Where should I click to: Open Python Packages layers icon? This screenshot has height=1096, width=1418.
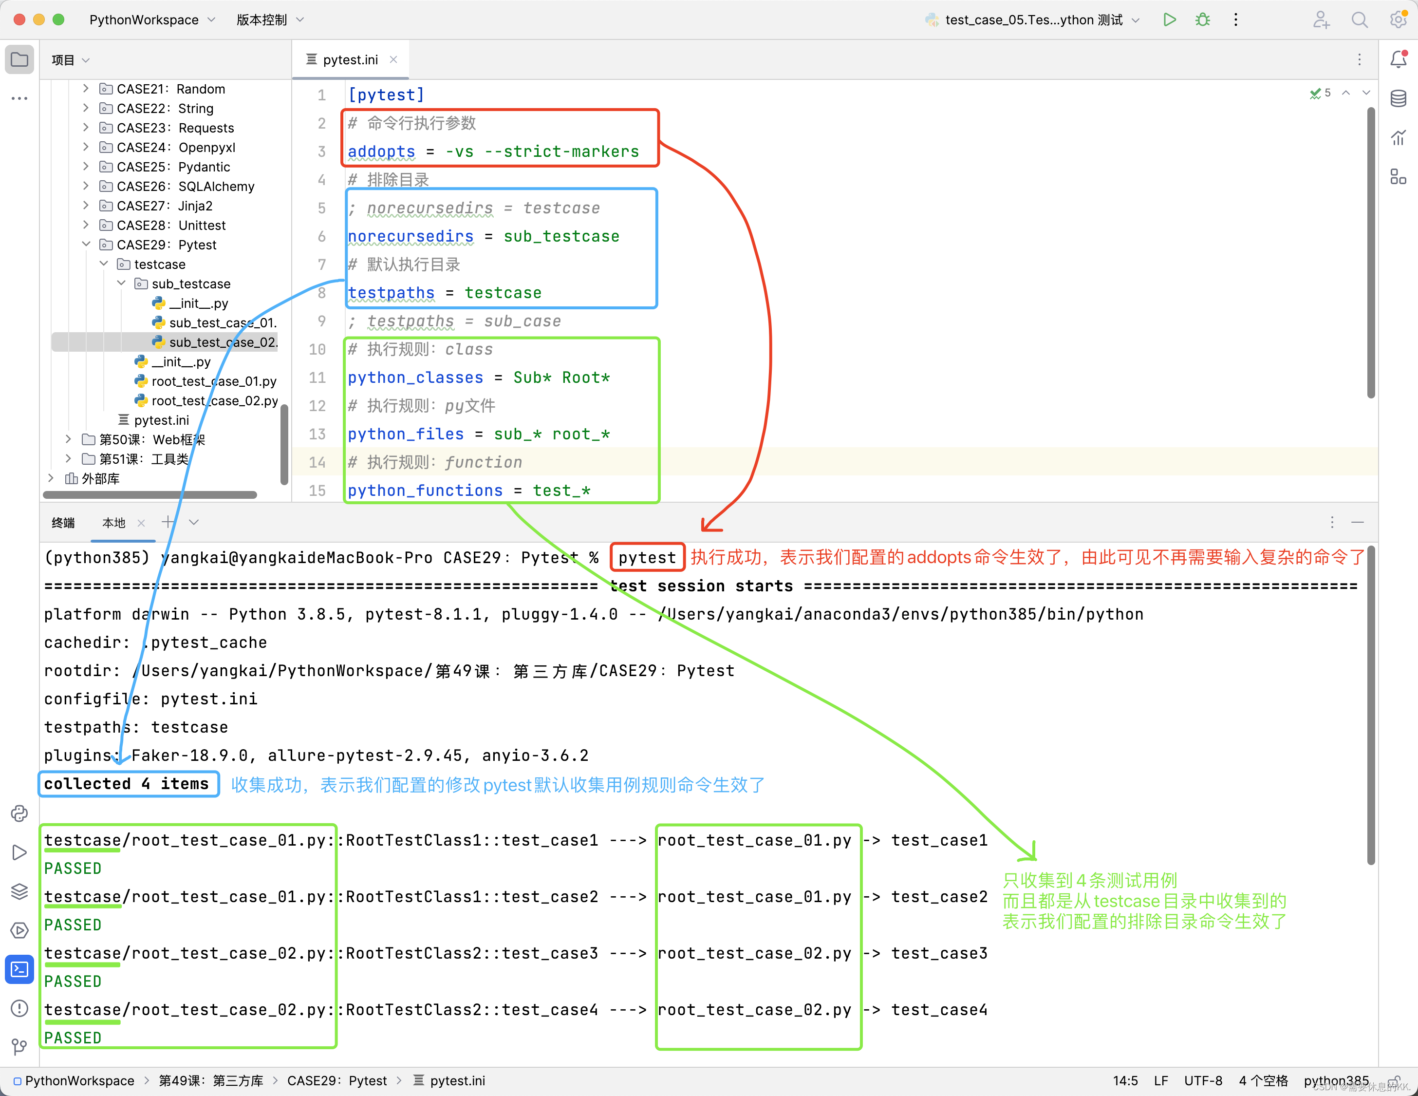point(19,891)
